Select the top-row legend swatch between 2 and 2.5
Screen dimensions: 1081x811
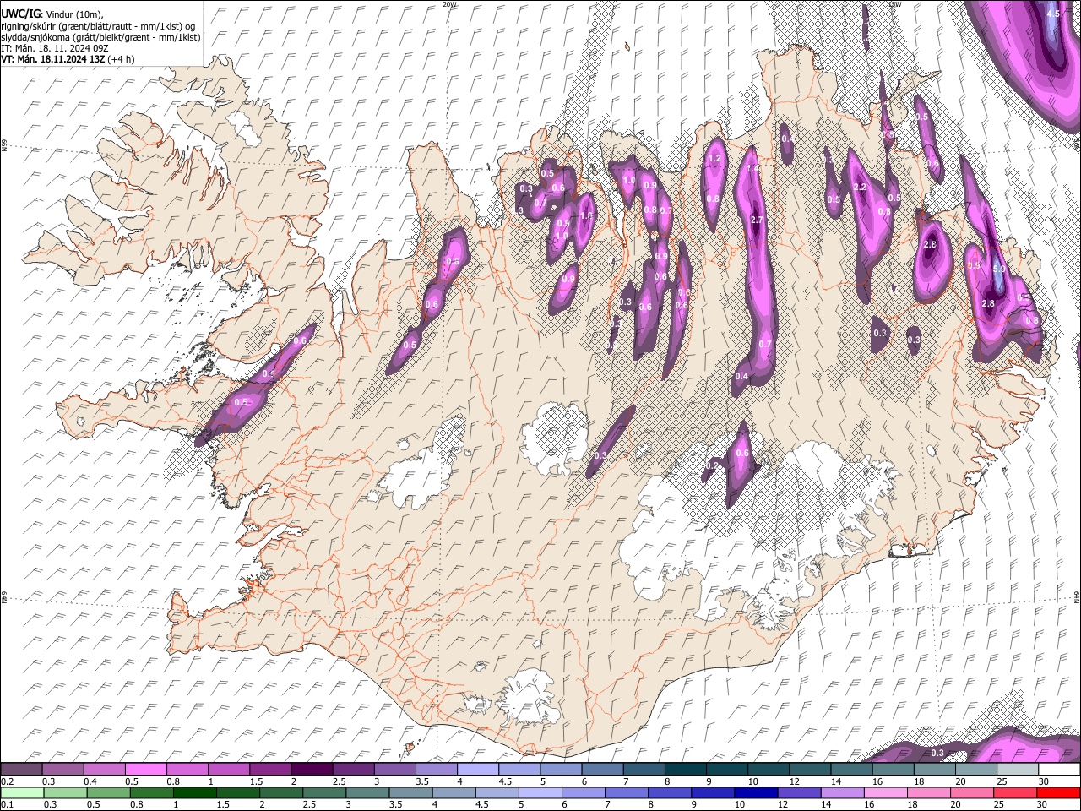pyautogui.click(x=312, y=770)
